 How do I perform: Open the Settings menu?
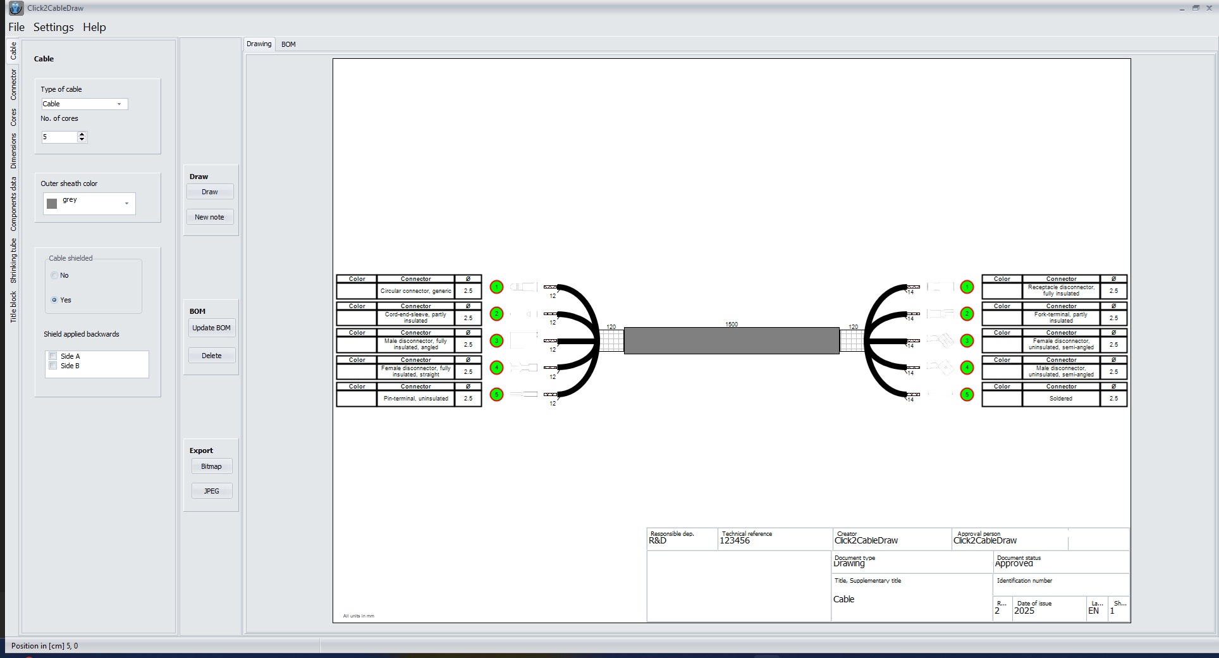click(53, 27)
